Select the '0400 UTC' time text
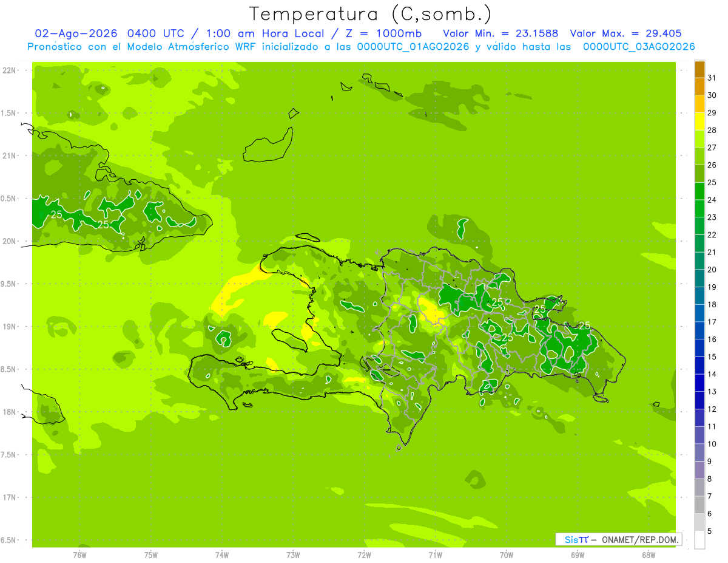This screenshot has height=563, width=728. [x=157, y=33]
